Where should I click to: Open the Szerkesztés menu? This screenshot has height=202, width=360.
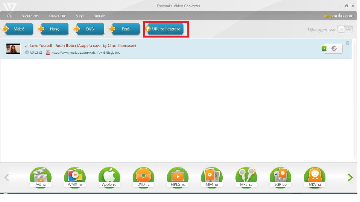[30, 16]
